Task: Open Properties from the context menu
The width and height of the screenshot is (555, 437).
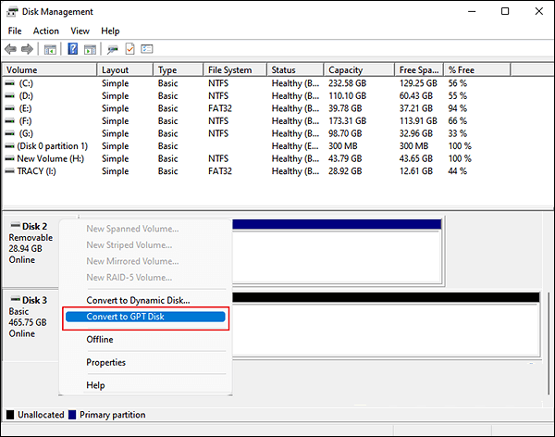Action: 105,362
